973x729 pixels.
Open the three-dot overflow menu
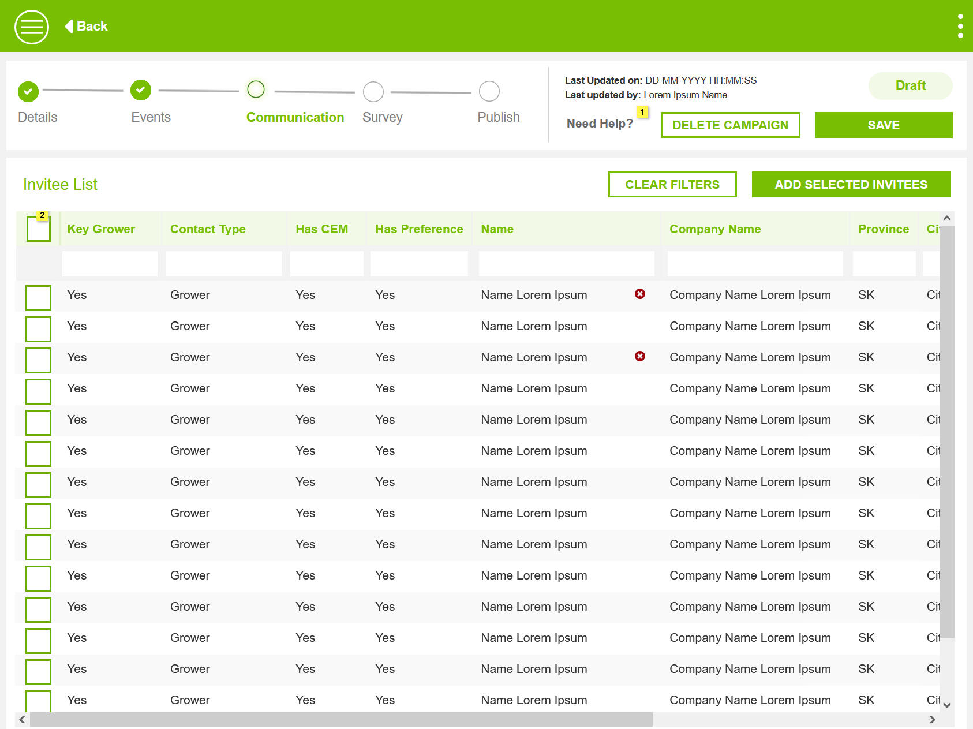coord(960,27)
